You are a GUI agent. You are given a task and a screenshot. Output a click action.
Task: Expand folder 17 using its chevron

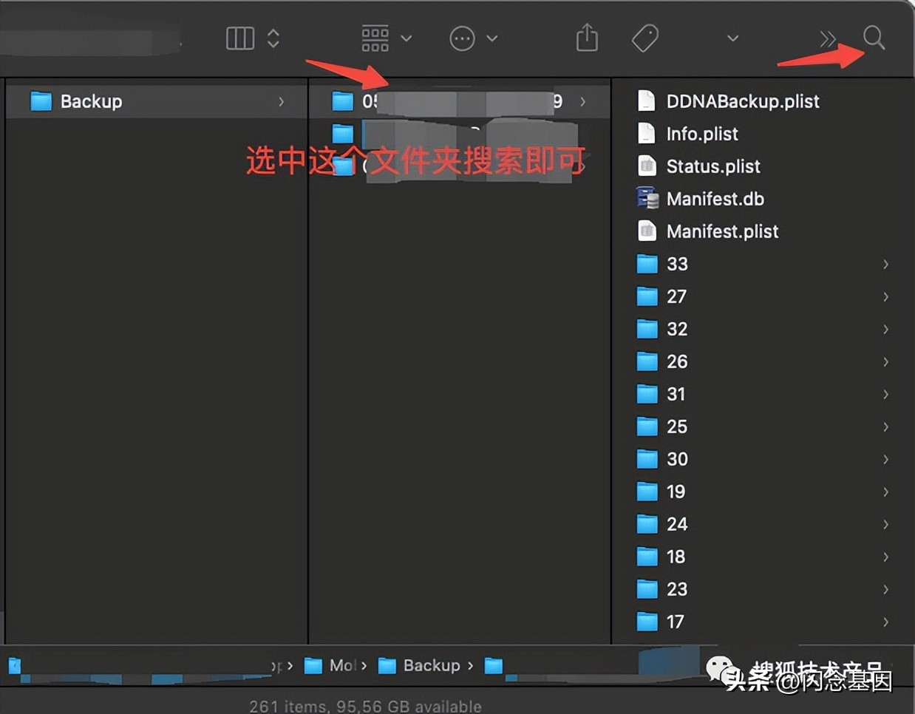885,622
